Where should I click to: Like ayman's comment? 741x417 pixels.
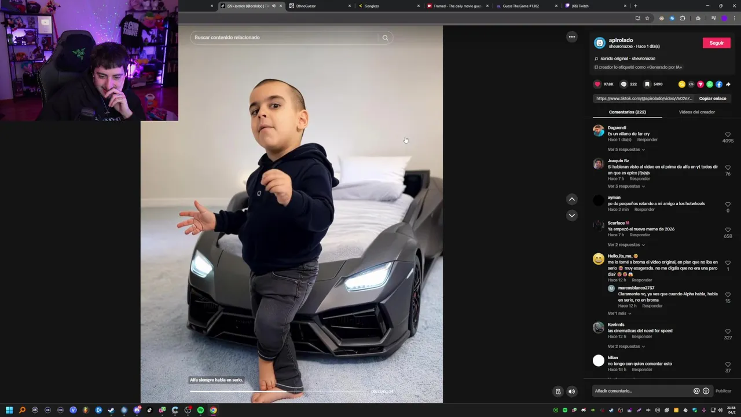(728, 204)
